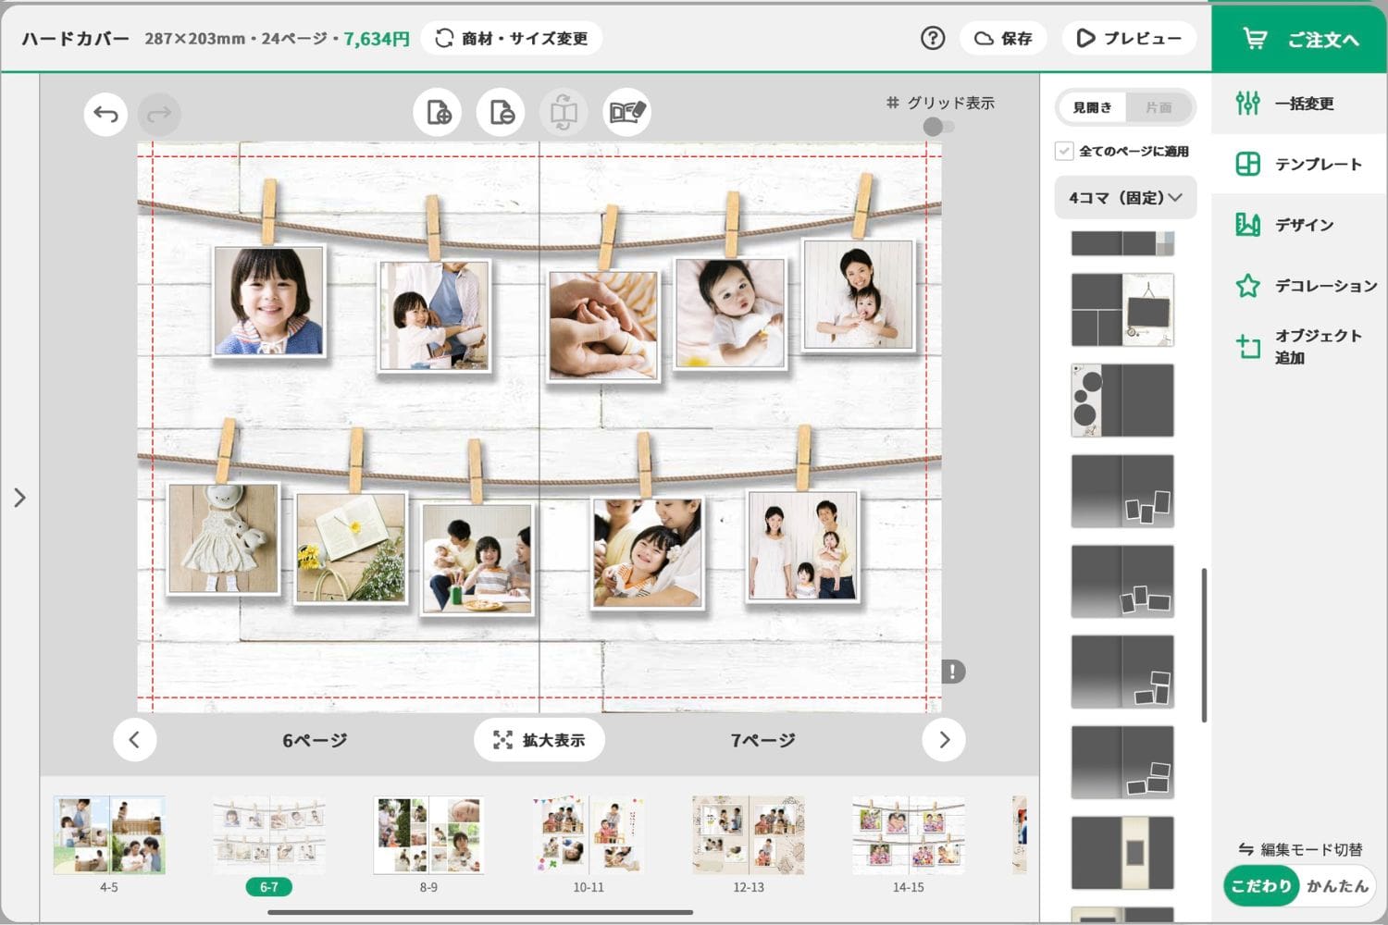Select the 片面 layout mode
The image size is (1388, 925).
point(1159,107)
